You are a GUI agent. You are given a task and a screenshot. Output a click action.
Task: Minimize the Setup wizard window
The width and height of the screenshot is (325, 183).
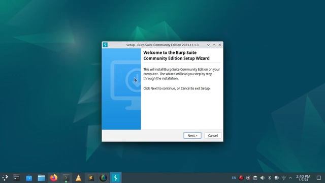(208, 45)
